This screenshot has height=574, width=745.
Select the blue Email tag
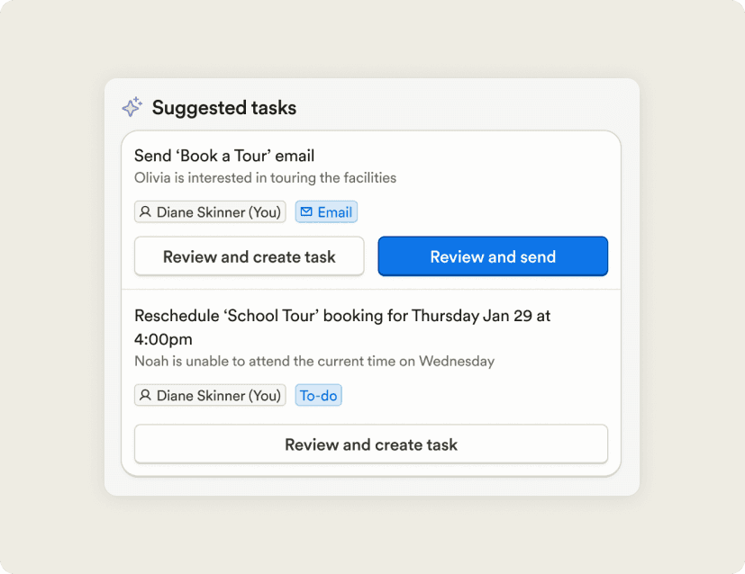pos(326,211)
